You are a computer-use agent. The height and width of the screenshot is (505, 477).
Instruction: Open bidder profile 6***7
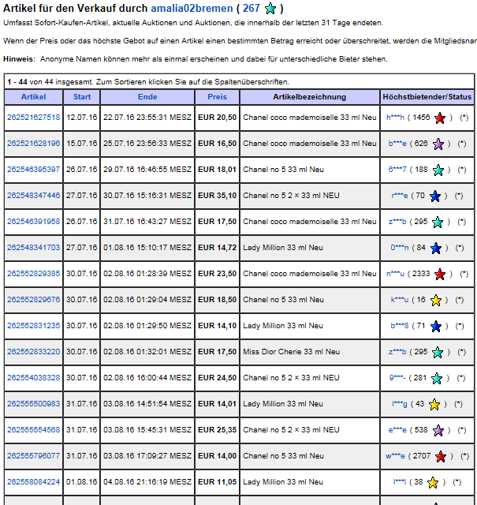coord(397,170)
